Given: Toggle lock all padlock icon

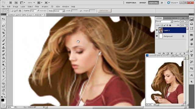Looking at the screenshot, I should (x=170, y=25).
